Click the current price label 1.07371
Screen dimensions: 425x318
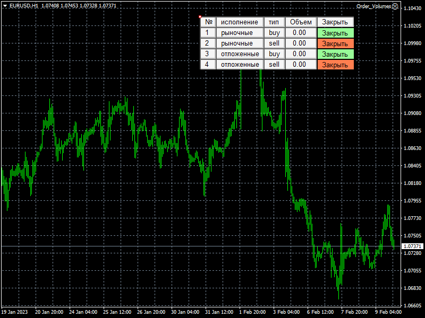pyautogui.click(x=412, y=246)
